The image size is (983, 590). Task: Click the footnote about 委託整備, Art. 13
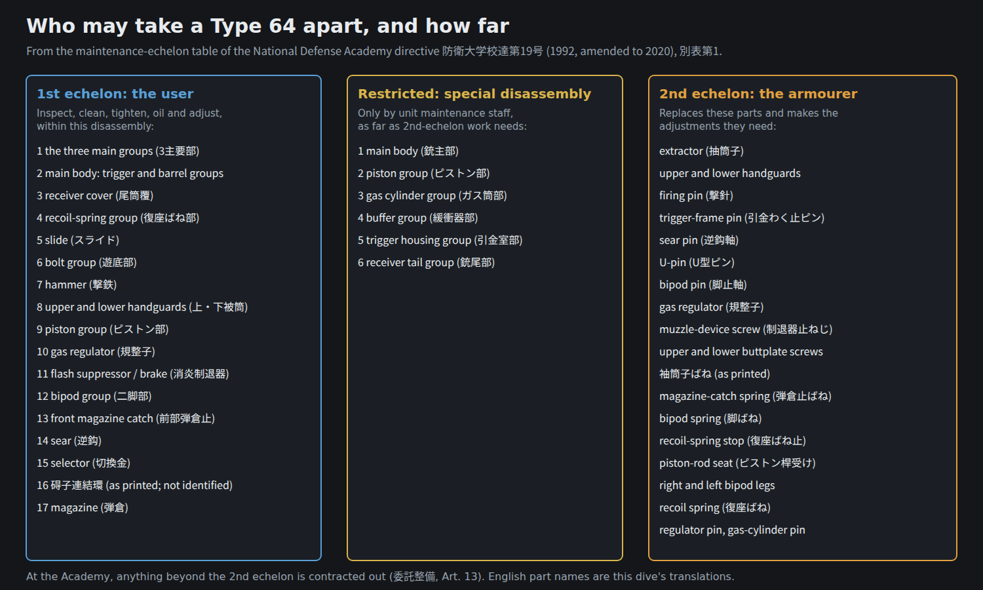pyautogui.click(x=380, y=576)
